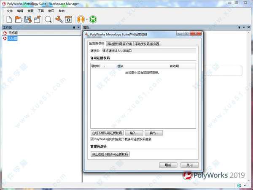This screenshot has width=253, height=190.
Task: Open options gear window icon
Action: coord(69,19)
